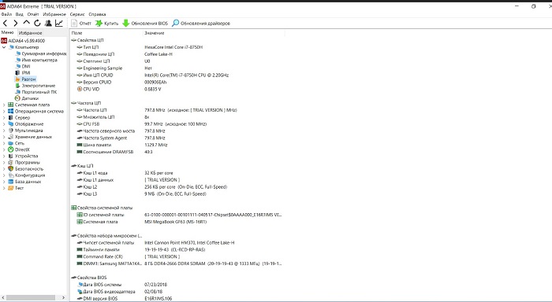Click the refresh icon in the toolbar
The image size is (552, 302).
pyautogui.click(x=37, y=23)
